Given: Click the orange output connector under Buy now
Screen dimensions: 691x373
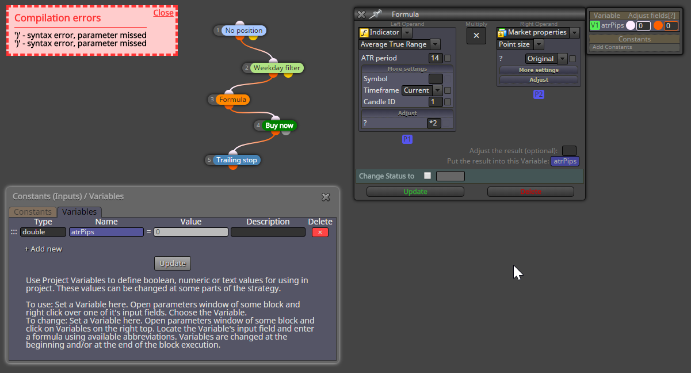Looking at the screenshot, I should (276, 132).
